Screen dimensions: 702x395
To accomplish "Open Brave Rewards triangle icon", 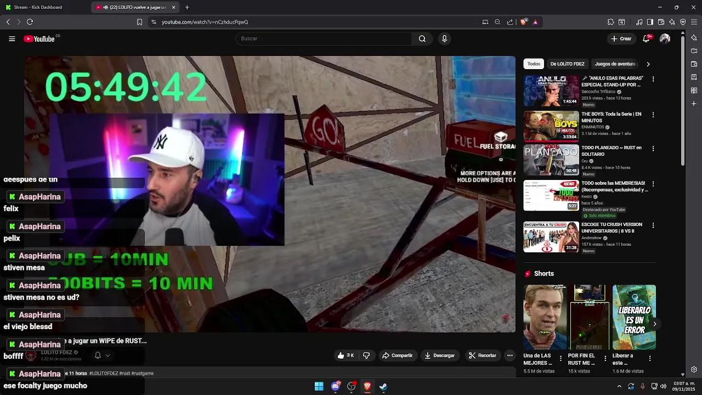I will [x=535, y=22].
